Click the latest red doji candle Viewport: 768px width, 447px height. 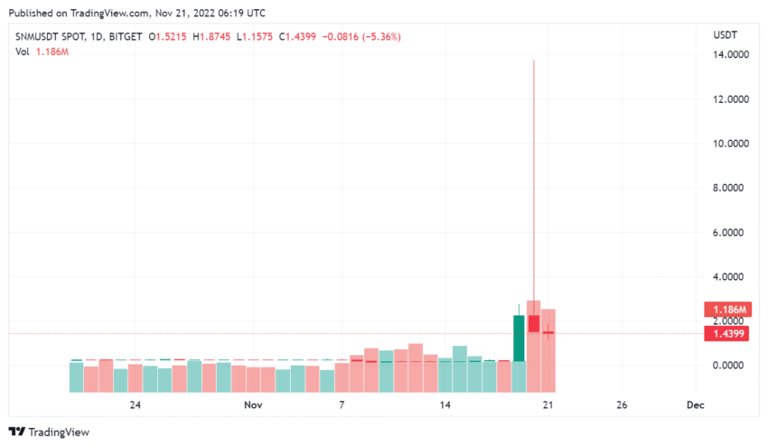548,332
